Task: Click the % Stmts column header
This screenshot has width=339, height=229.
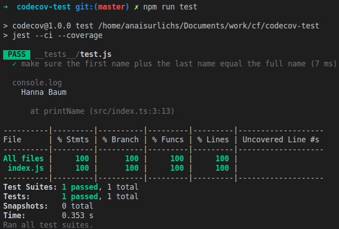Action: click(73, 140)
